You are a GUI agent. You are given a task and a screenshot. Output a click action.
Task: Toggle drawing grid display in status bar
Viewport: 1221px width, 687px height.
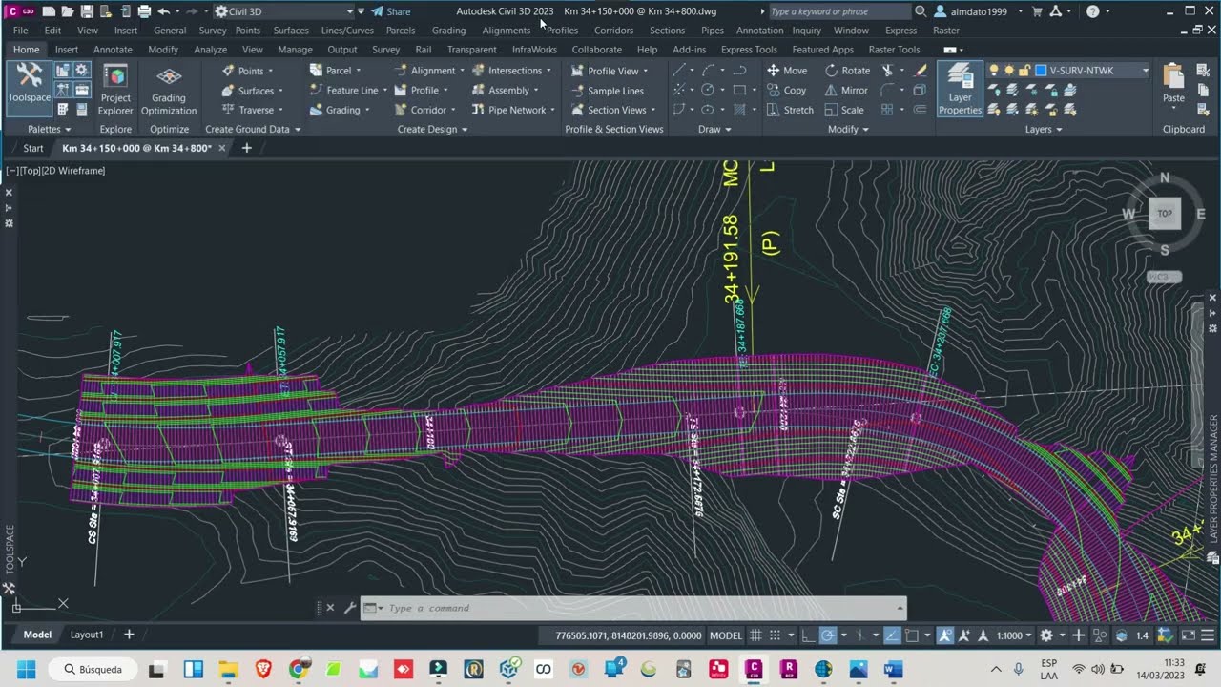[x=755, y=635]
